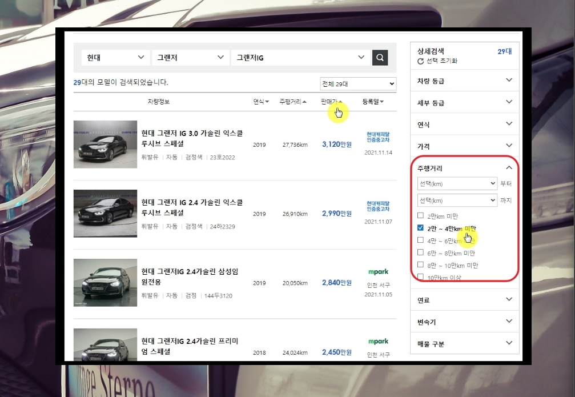Expand the 연식 filter section in sidebar
This screenshot has width=575, height=397.
click(464, 125)
